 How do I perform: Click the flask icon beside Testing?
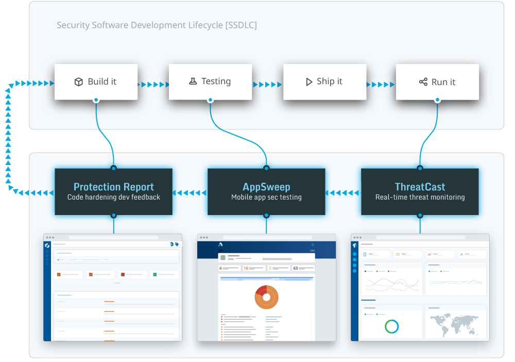pos(193,81)
